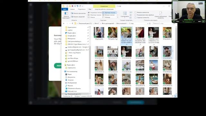Click the yellow Управление contextual tab

(x=104, y=6)
